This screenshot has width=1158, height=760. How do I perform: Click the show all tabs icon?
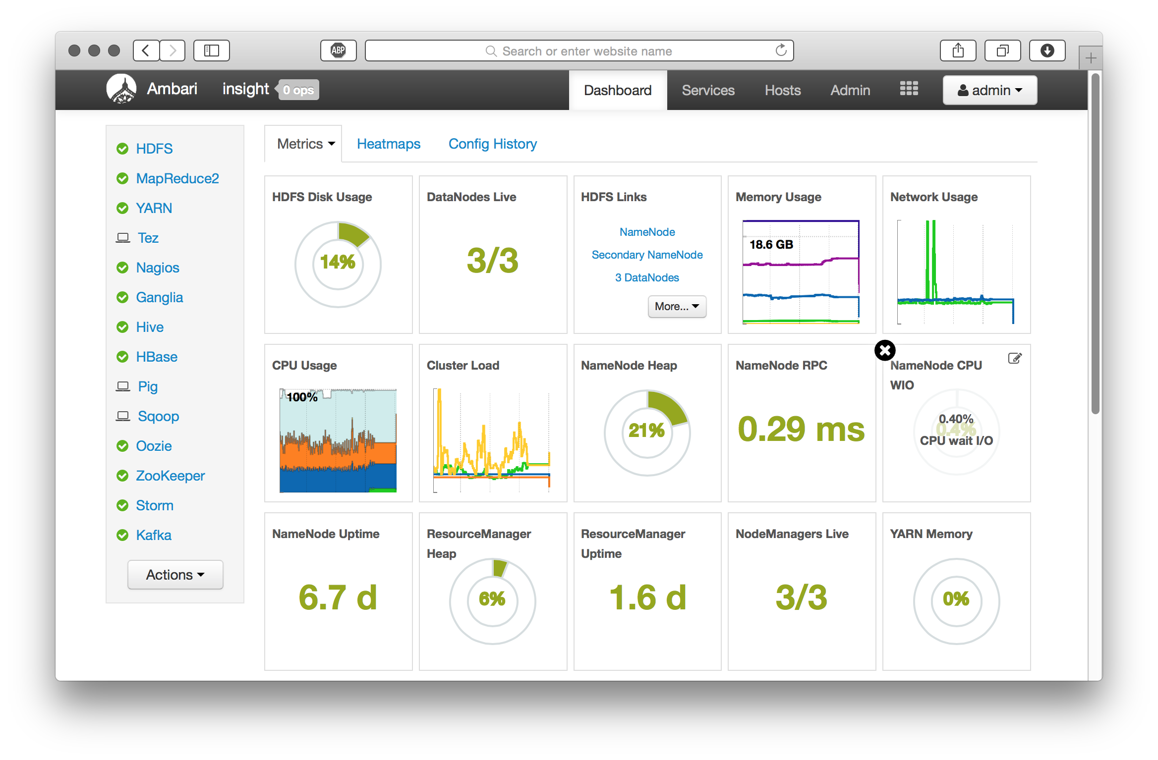1002,51
